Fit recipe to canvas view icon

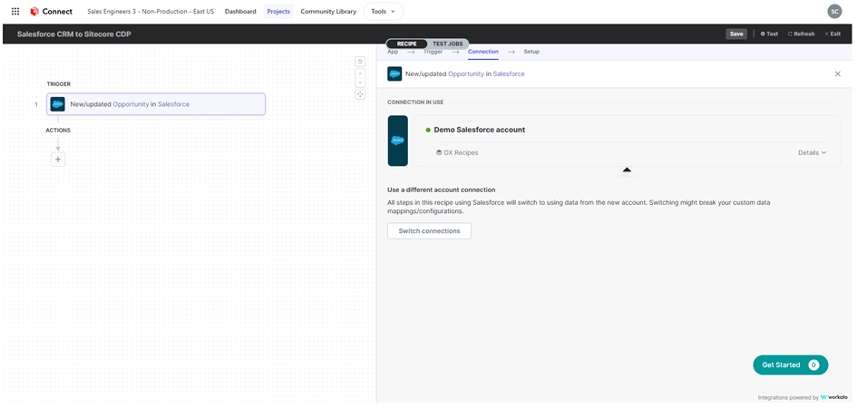pyautogui.click(x=360, y=94)
